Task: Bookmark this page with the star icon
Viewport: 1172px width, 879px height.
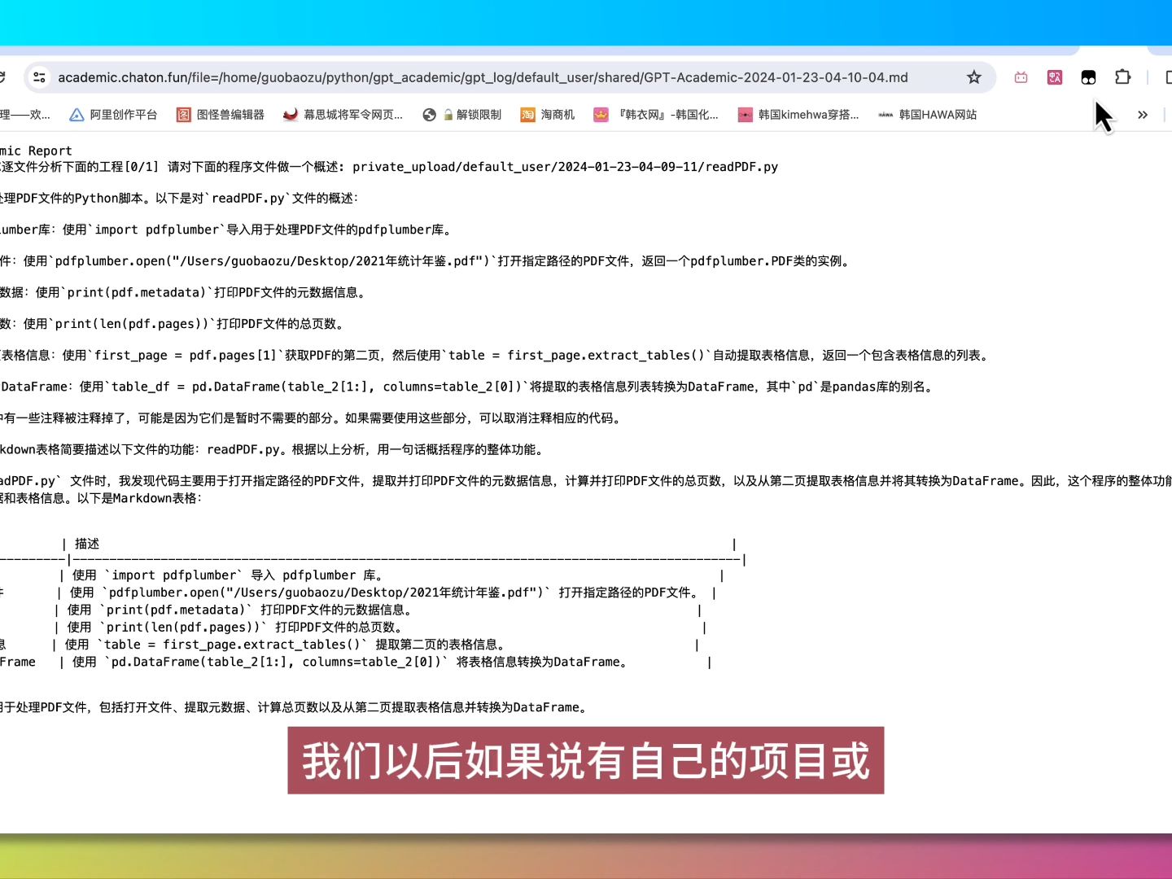Action: (x=973, y=77)
